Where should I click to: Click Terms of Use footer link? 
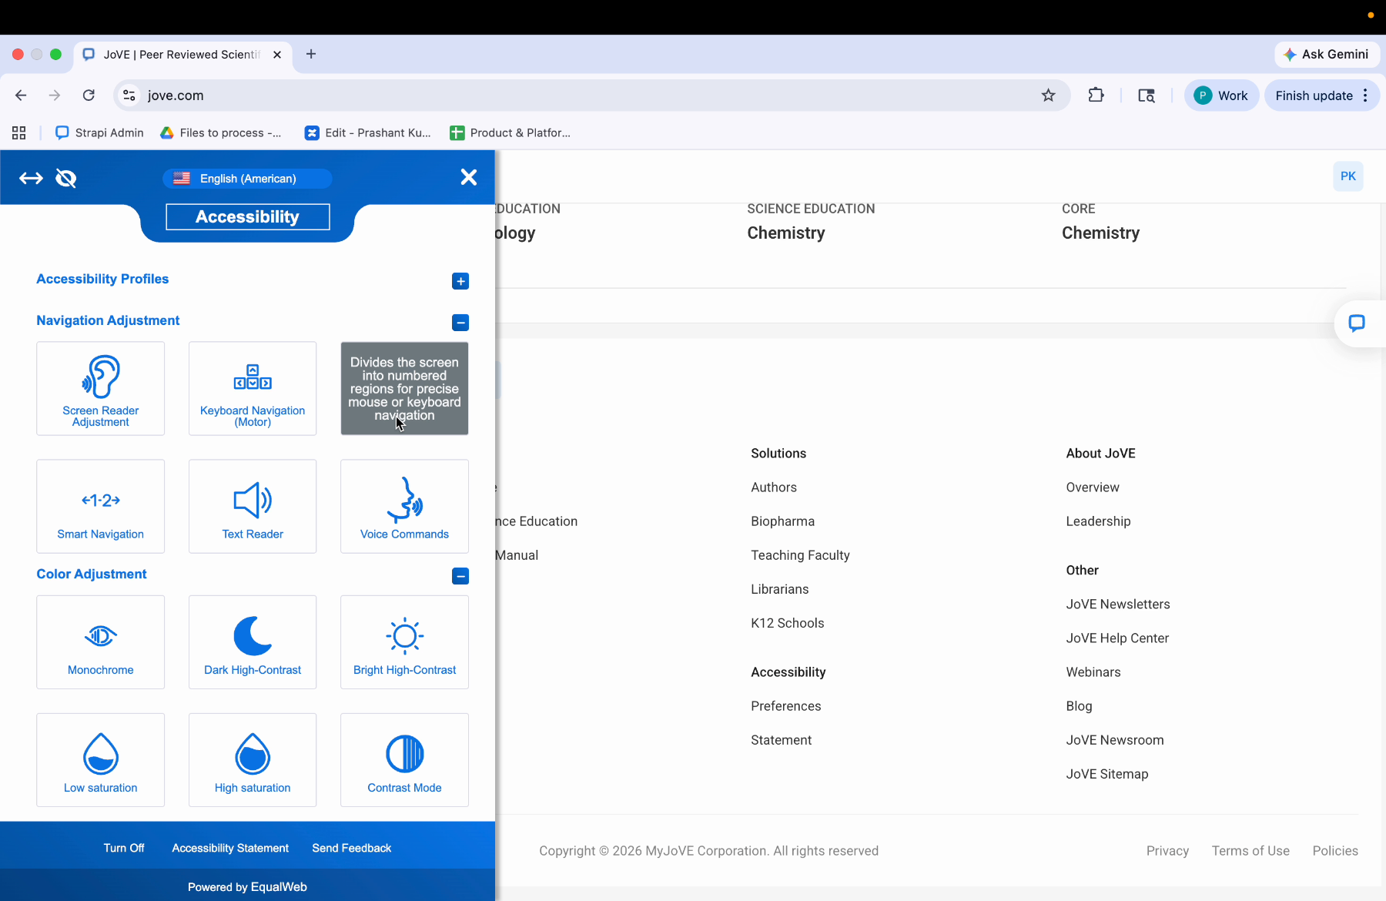(x=1250, y=851)
